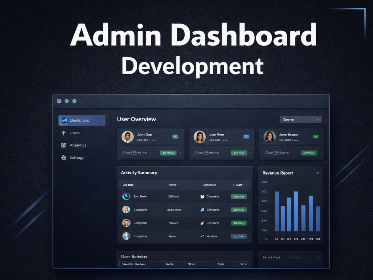The height and width of the screenshot is (280, 373).
Task: Click Active badge on middle user card
Action: 239,153
